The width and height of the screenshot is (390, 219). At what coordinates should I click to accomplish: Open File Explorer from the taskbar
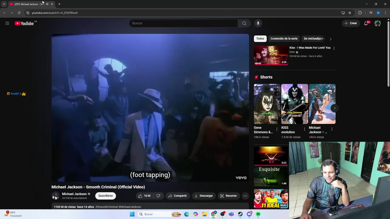[x=204, y=214]
